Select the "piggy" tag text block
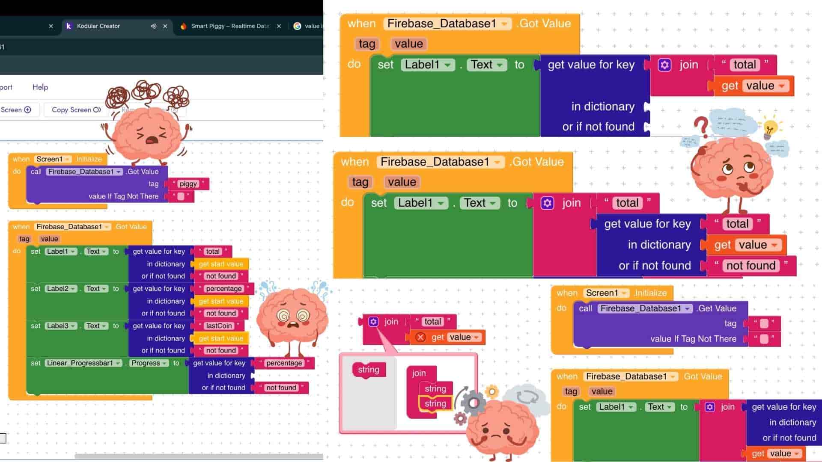The height and width of the screenshot is (462, 822). click(188, 184)
